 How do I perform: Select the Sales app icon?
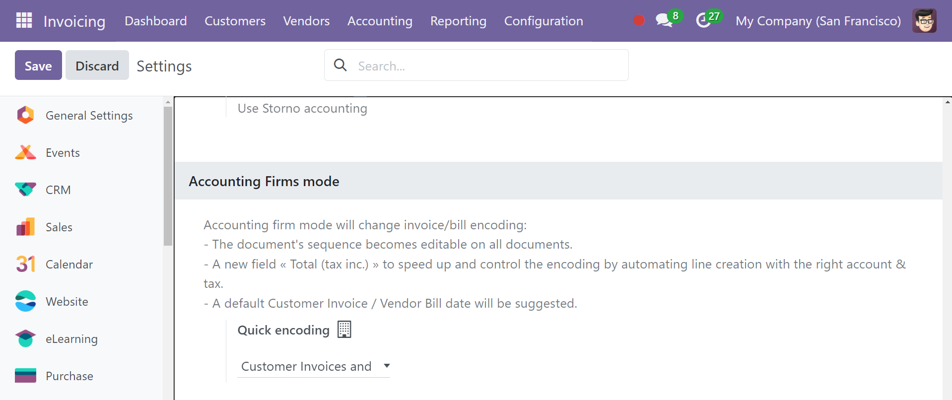[x=25, y=227]
